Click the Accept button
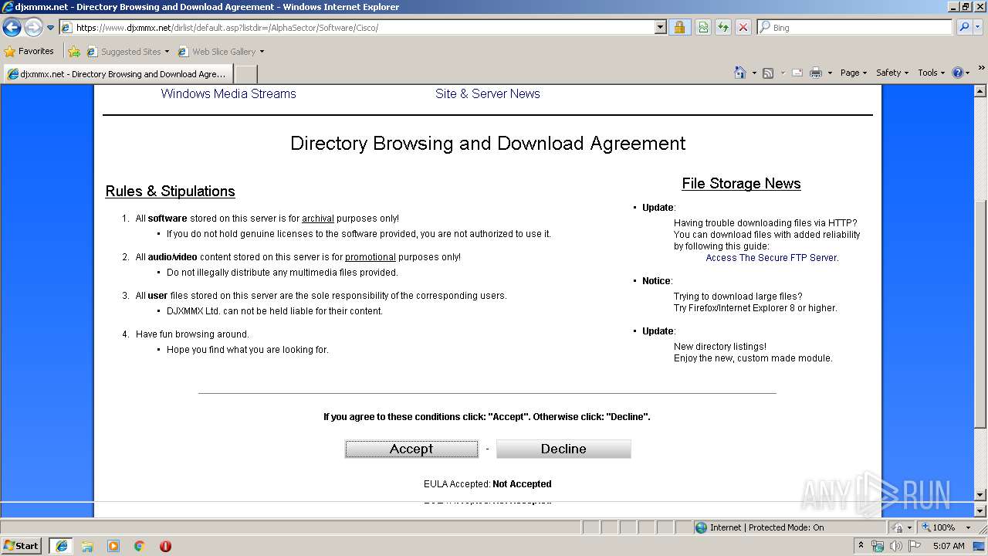 (411, 449)
